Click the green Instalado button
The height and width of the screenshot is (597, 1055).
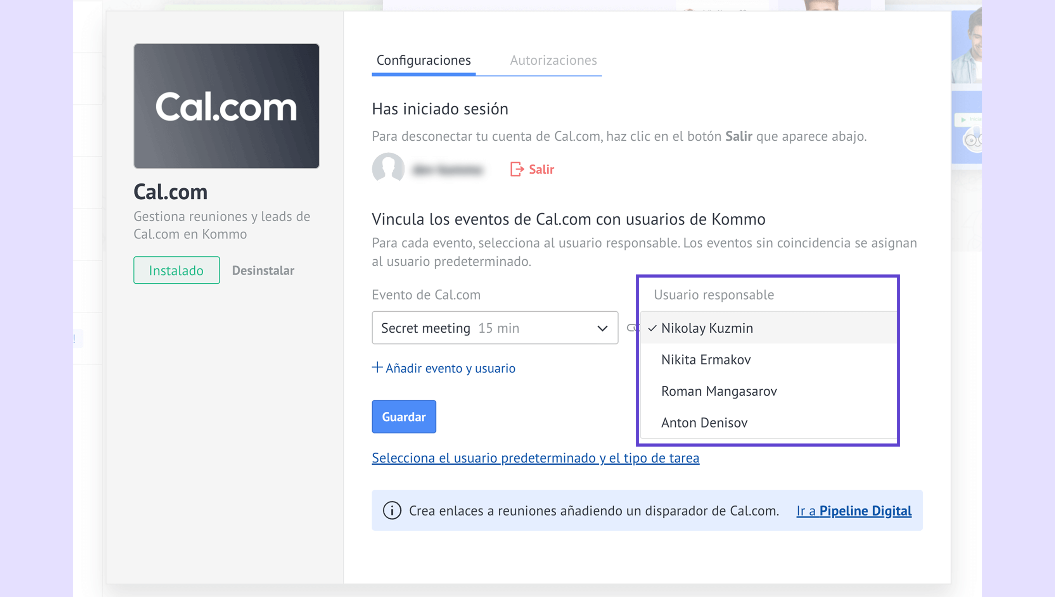pyautogui.click(x=176, y=271)
